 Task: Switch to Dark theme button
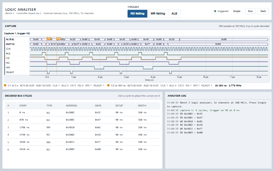(263, 11)
